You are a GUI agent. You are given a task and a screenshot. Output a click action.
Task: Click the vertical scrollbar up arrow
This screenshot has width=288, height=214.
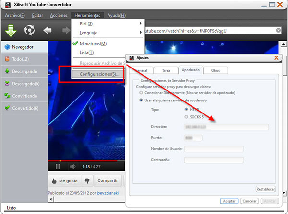pos(283,44)
